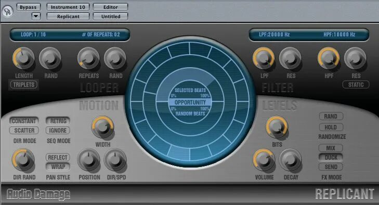379x205 pixels.
Task: Click the WIDTH knob
Action: [x=103, y=127]
